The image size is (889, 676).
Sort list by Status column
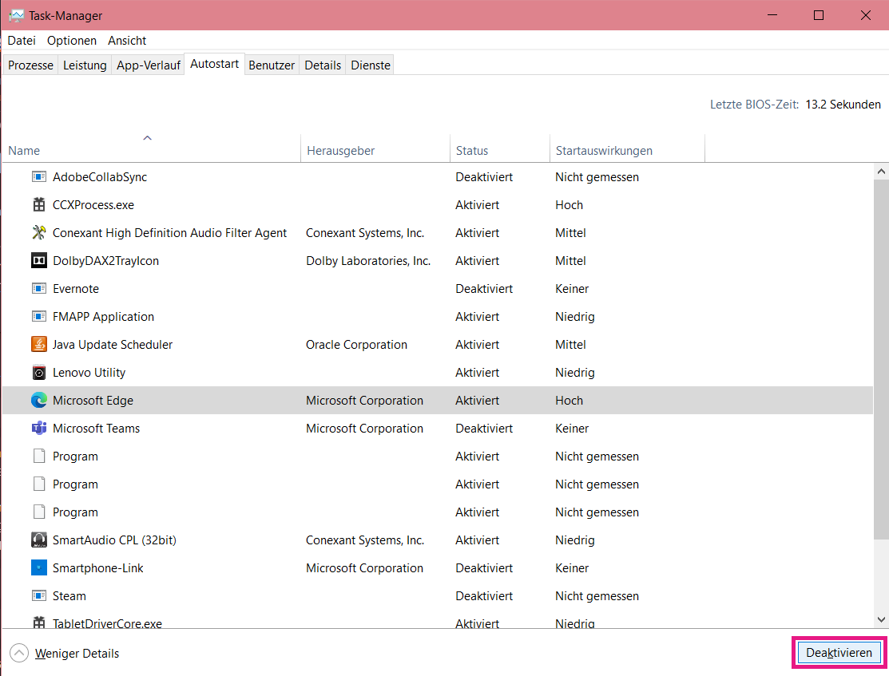472,151
